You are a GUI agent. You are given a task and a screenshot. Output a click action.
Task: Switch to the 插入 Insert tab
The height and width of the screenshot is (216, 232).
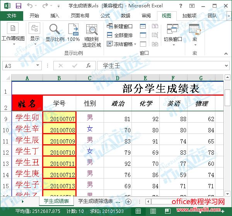(55, 16)
